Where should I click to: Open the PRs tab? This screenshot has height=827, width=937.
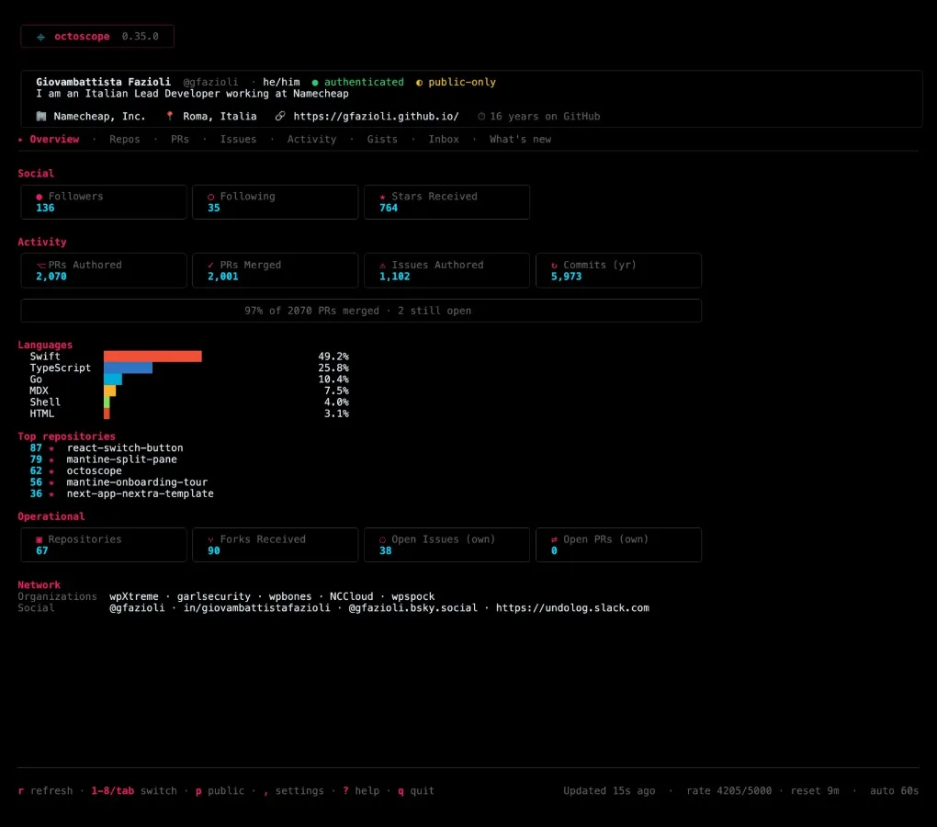pos(180,140)
